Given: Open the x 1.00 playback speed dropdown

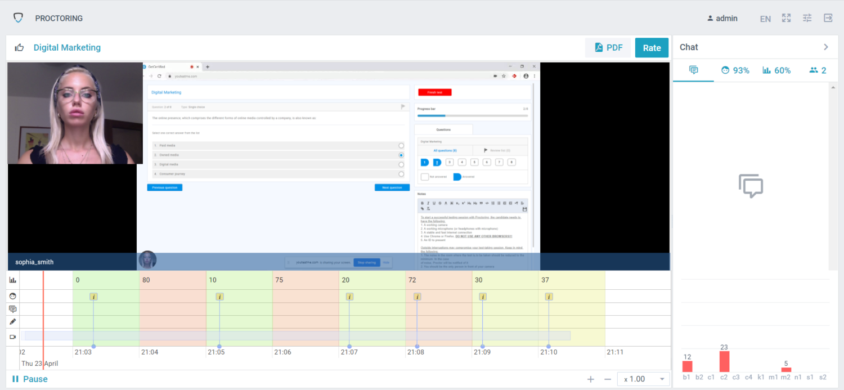Looking at the screenshot, I should [x=643, y=379].
